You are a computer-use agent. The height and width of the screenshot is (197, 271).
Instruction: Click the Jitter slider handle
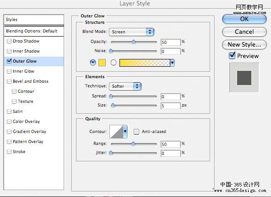[111, 153]
